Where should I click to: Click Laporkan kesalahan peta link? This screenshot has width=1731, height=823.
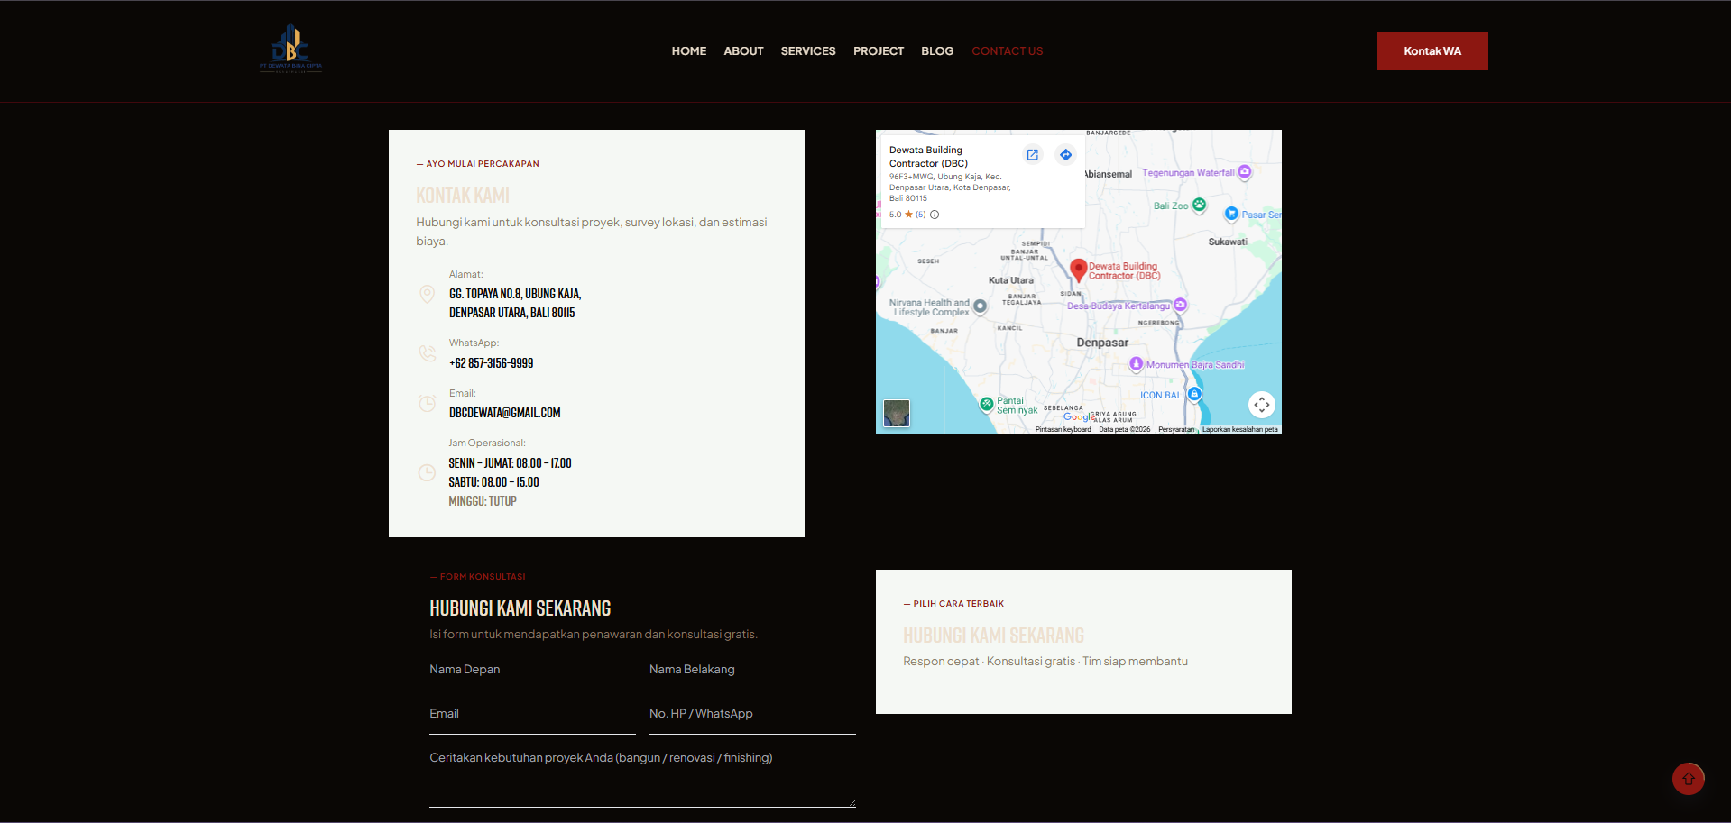(x=1239, y=429)
